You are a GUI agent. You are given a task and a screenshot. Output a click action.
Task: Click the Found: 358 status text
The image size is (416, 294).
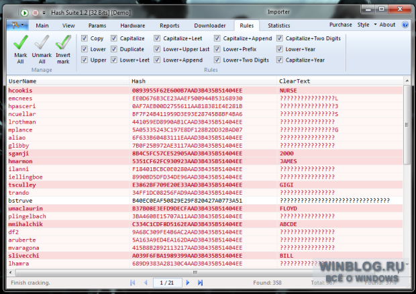pyautogui.click(x=267, y=283)
